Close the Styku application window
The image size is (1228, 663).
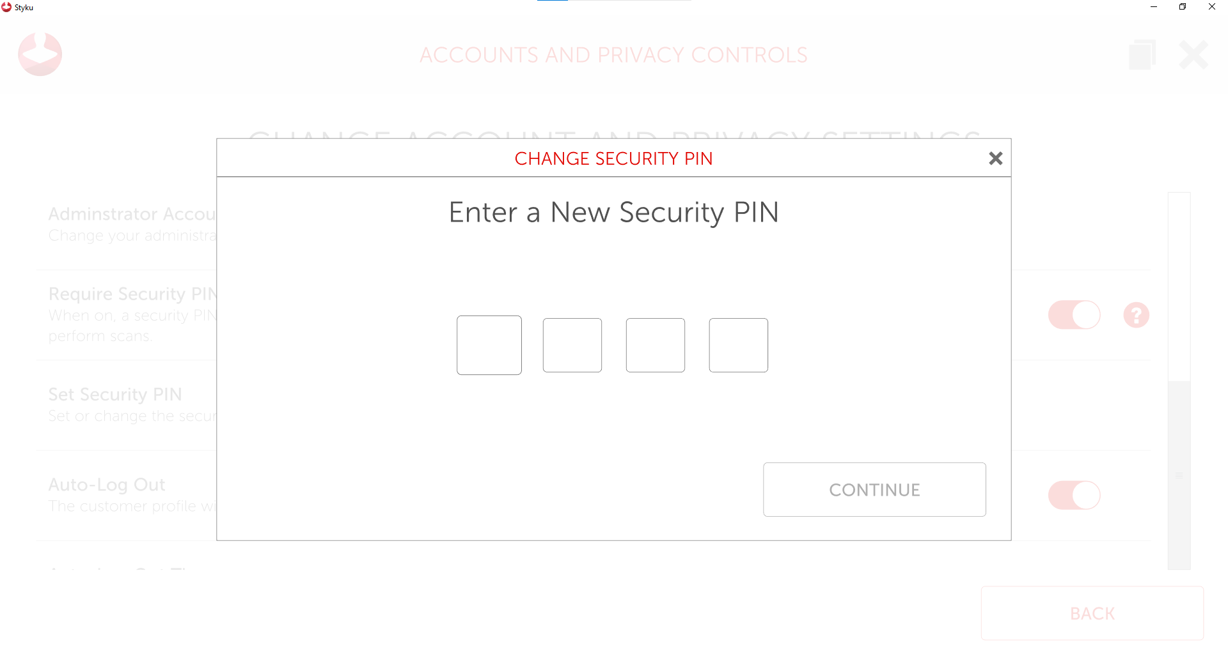pyautogui.click(x=1212, y=7)
